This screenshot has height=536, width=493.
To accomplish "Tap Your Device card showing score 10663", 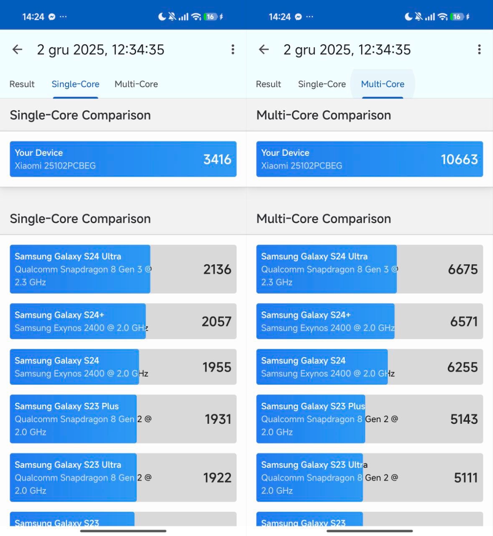I will coord(370,159).
